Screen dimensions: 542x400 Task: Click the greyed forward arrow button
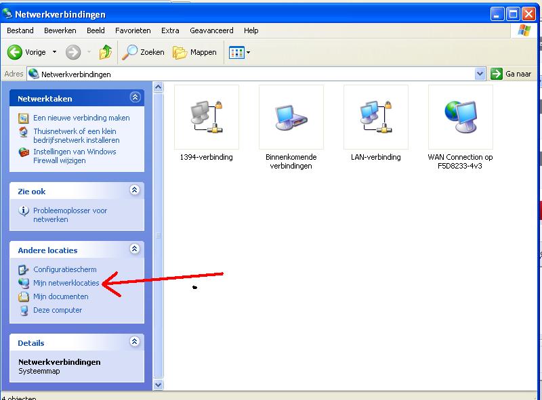click(x=73, y=52)
